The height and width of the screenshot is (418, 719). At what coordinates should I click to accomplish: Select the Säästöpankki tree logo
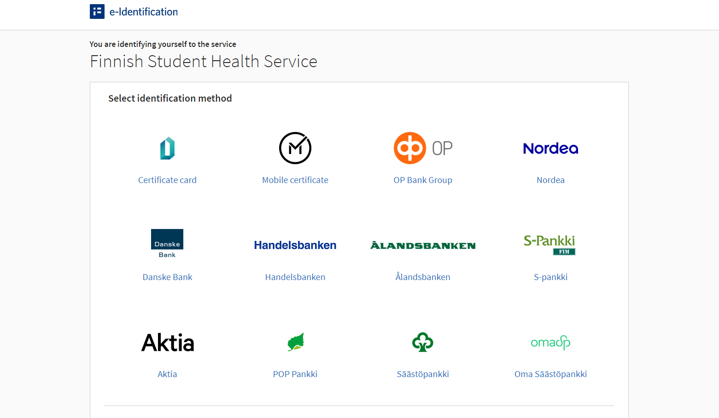tap(423, 342)
